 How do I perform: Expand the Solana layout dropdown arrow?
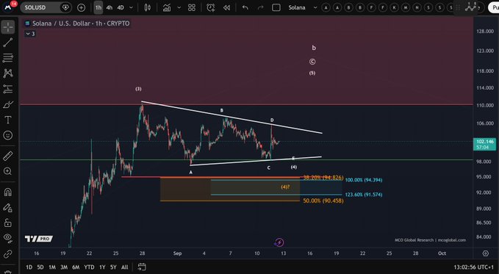tap(315, 7)
